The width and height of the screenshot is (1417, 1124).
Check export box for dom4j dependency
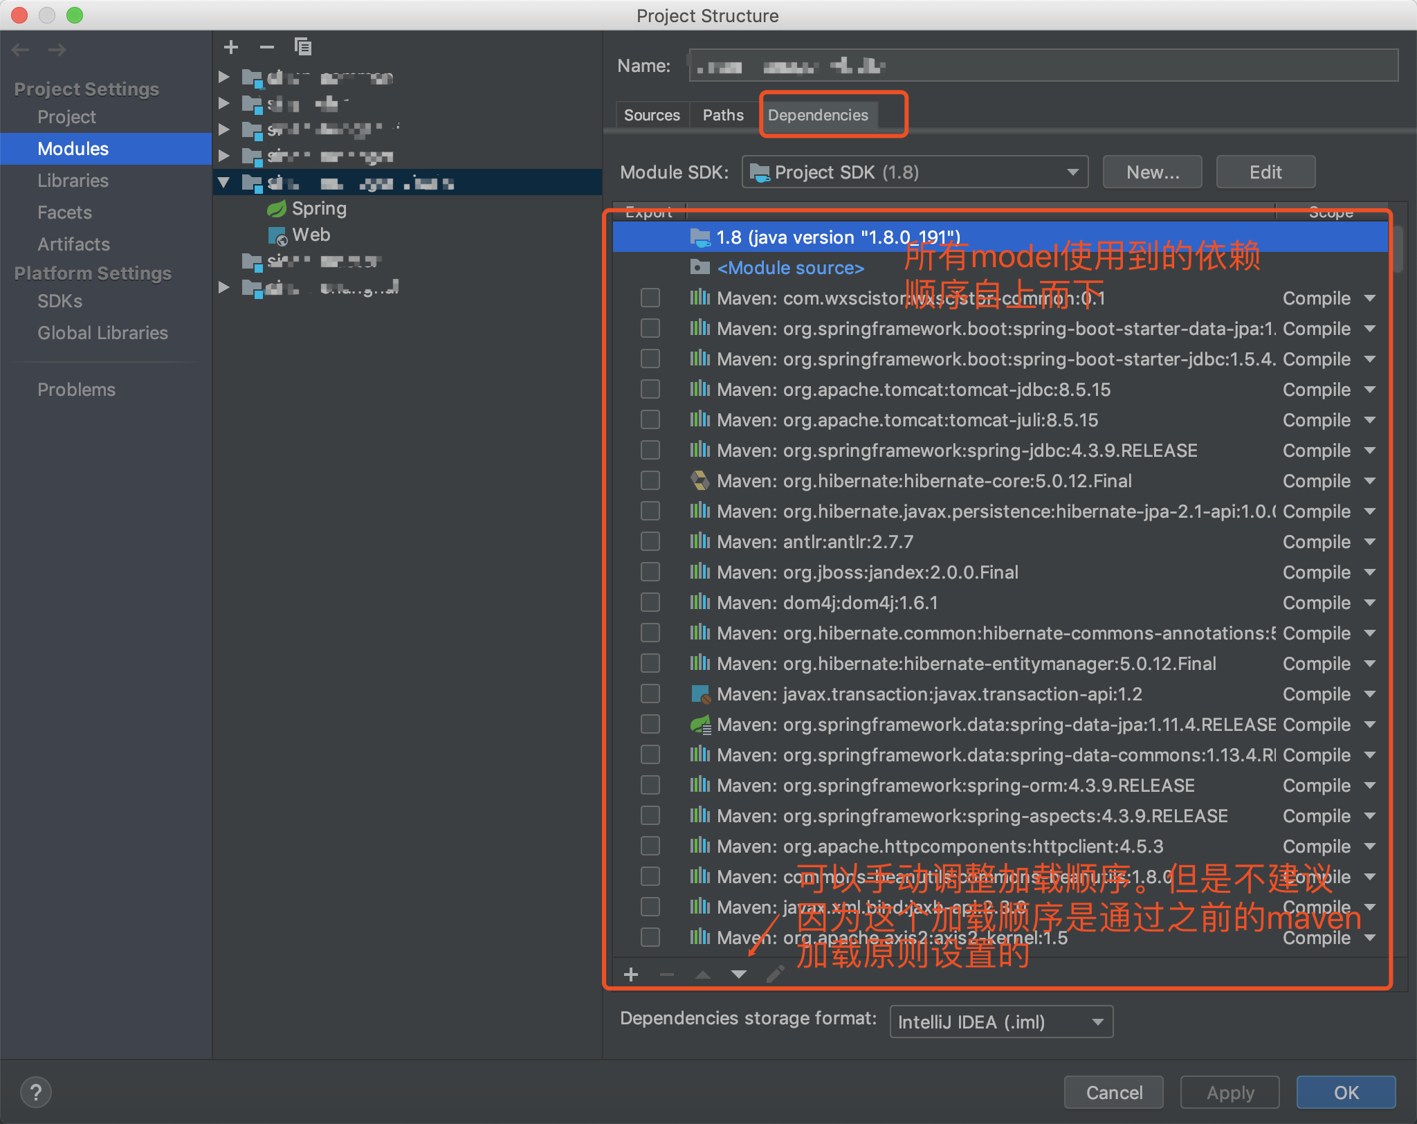[650, 603]
